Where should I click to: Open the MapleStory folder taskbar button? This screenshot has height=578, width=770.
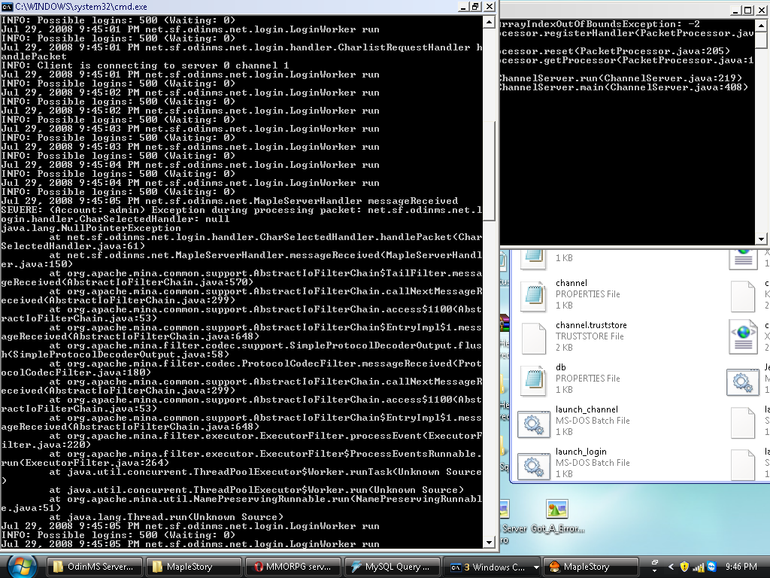click(x=193, y=567)
